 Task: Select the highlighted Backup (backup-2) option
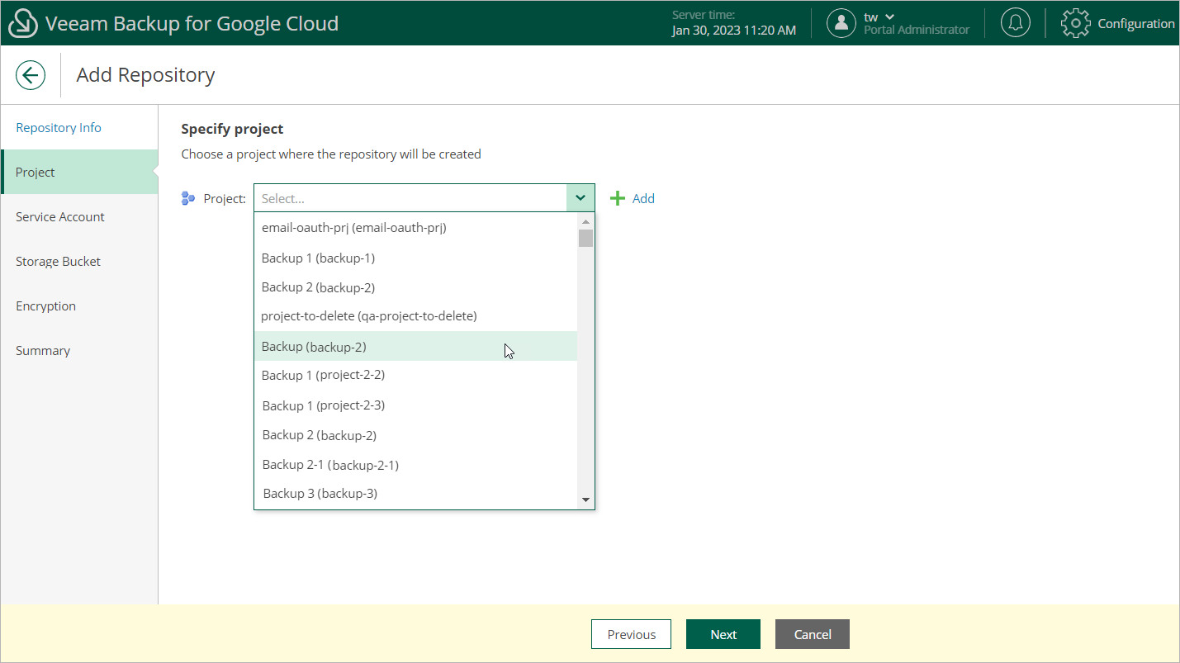tap(415, 347)
